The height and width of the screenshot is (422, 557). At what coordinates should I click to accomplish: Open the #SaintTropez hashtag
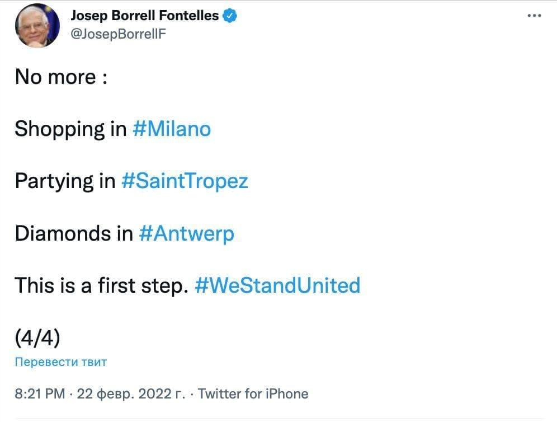click(x=185, y=181)
